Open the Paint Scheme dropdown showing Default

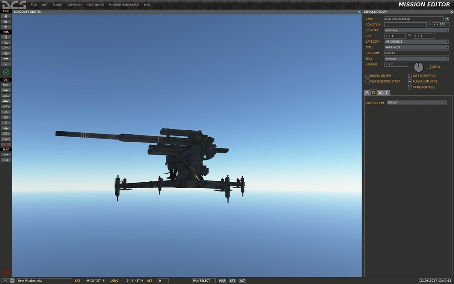(417, 103)
